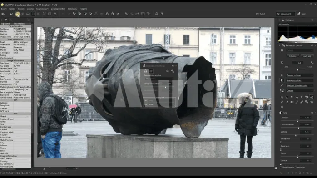The image size is (317, 178).
Task: Click the fit-to-screen arrows icon
Action: pos(44,14)
